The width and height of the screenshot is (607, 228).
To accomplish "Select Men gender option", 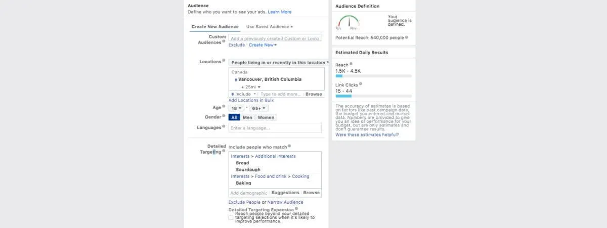I will (x=247, y=117).
